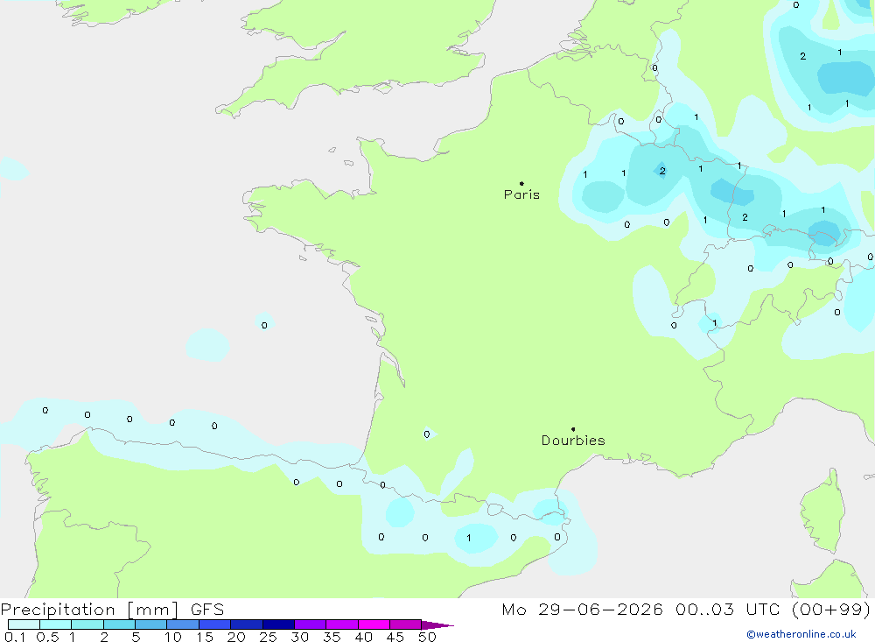The width and height of the screenshot is (875, 642).
Task: Pick the 0.5–1 mm legend swatch
Action: coord(56,624)
